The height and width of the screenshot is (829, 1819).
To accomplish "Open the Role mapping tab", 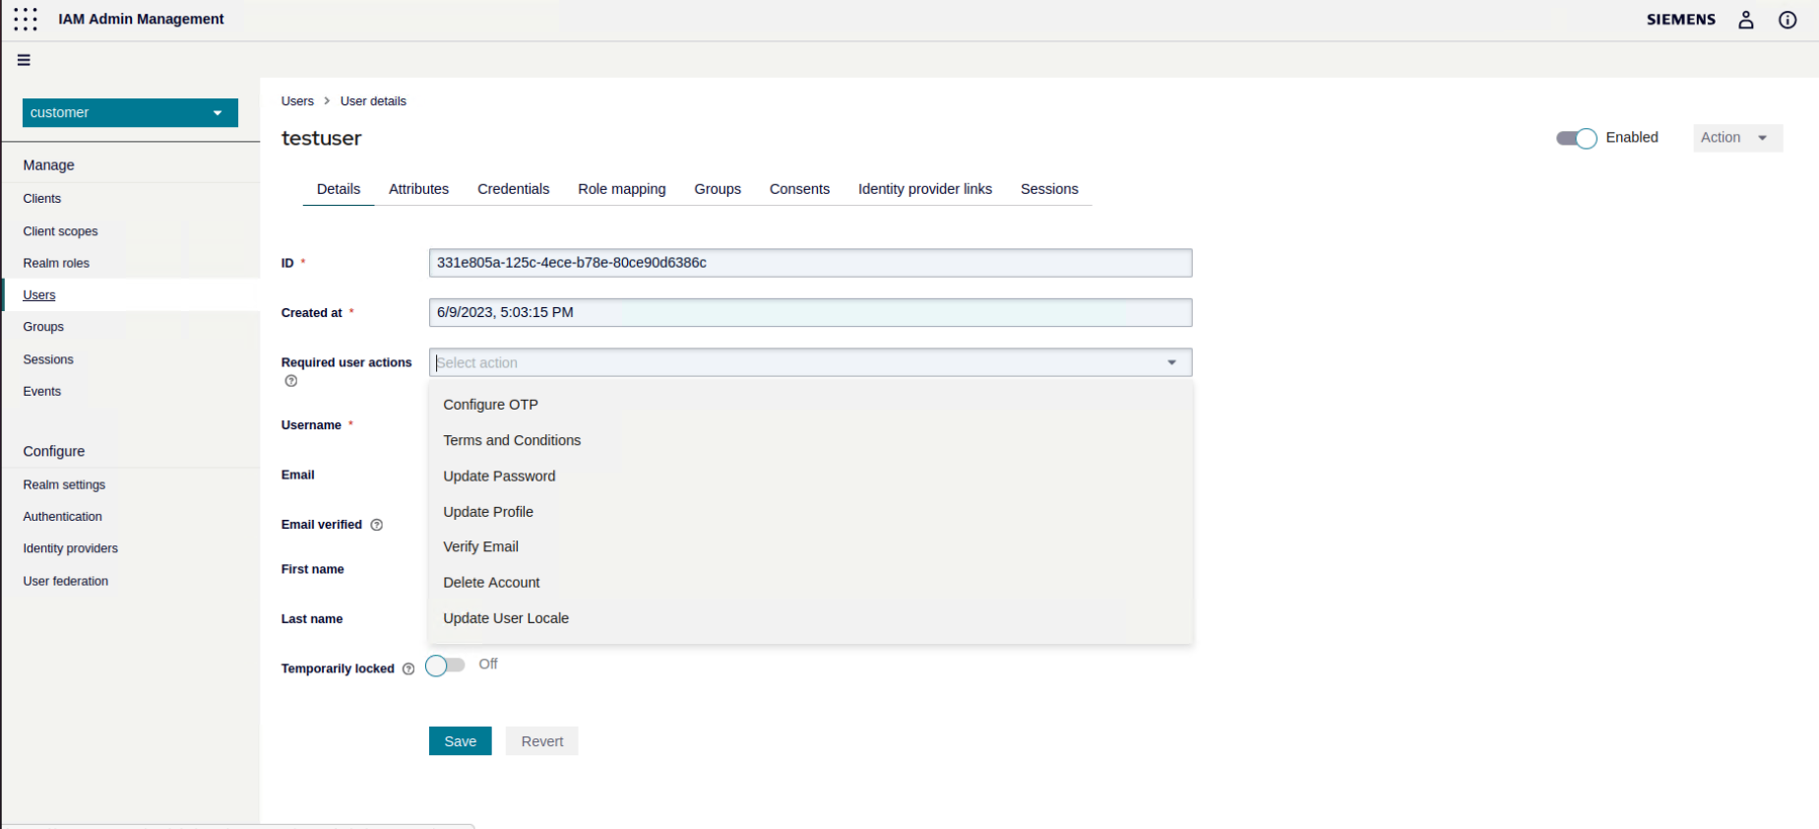I will click(621, 189).
